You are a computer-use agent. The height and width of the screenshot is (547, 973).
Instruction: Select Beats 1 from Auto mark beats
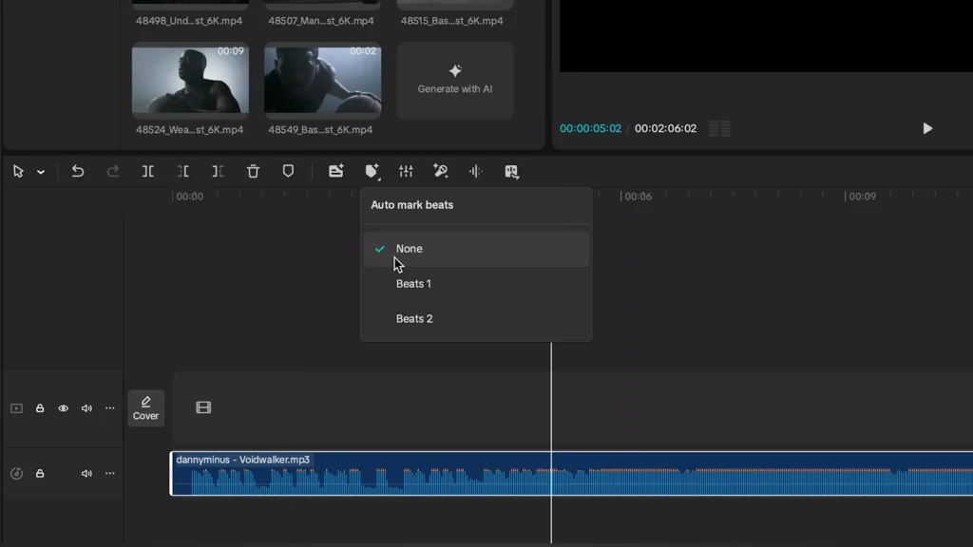(414, 283)
